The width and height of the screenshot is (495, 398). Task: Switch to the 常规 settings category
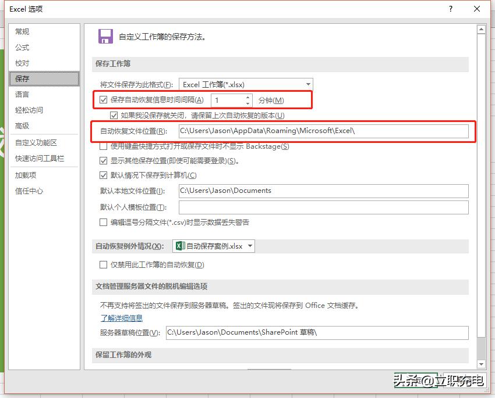(22, 31)
